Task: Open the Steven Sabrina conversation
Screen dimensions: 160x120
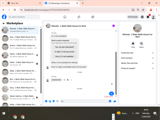Action: point(20,97)
